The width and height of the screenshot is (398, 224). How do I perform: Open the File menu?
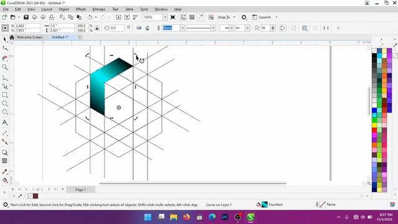[x=6, y=9]
